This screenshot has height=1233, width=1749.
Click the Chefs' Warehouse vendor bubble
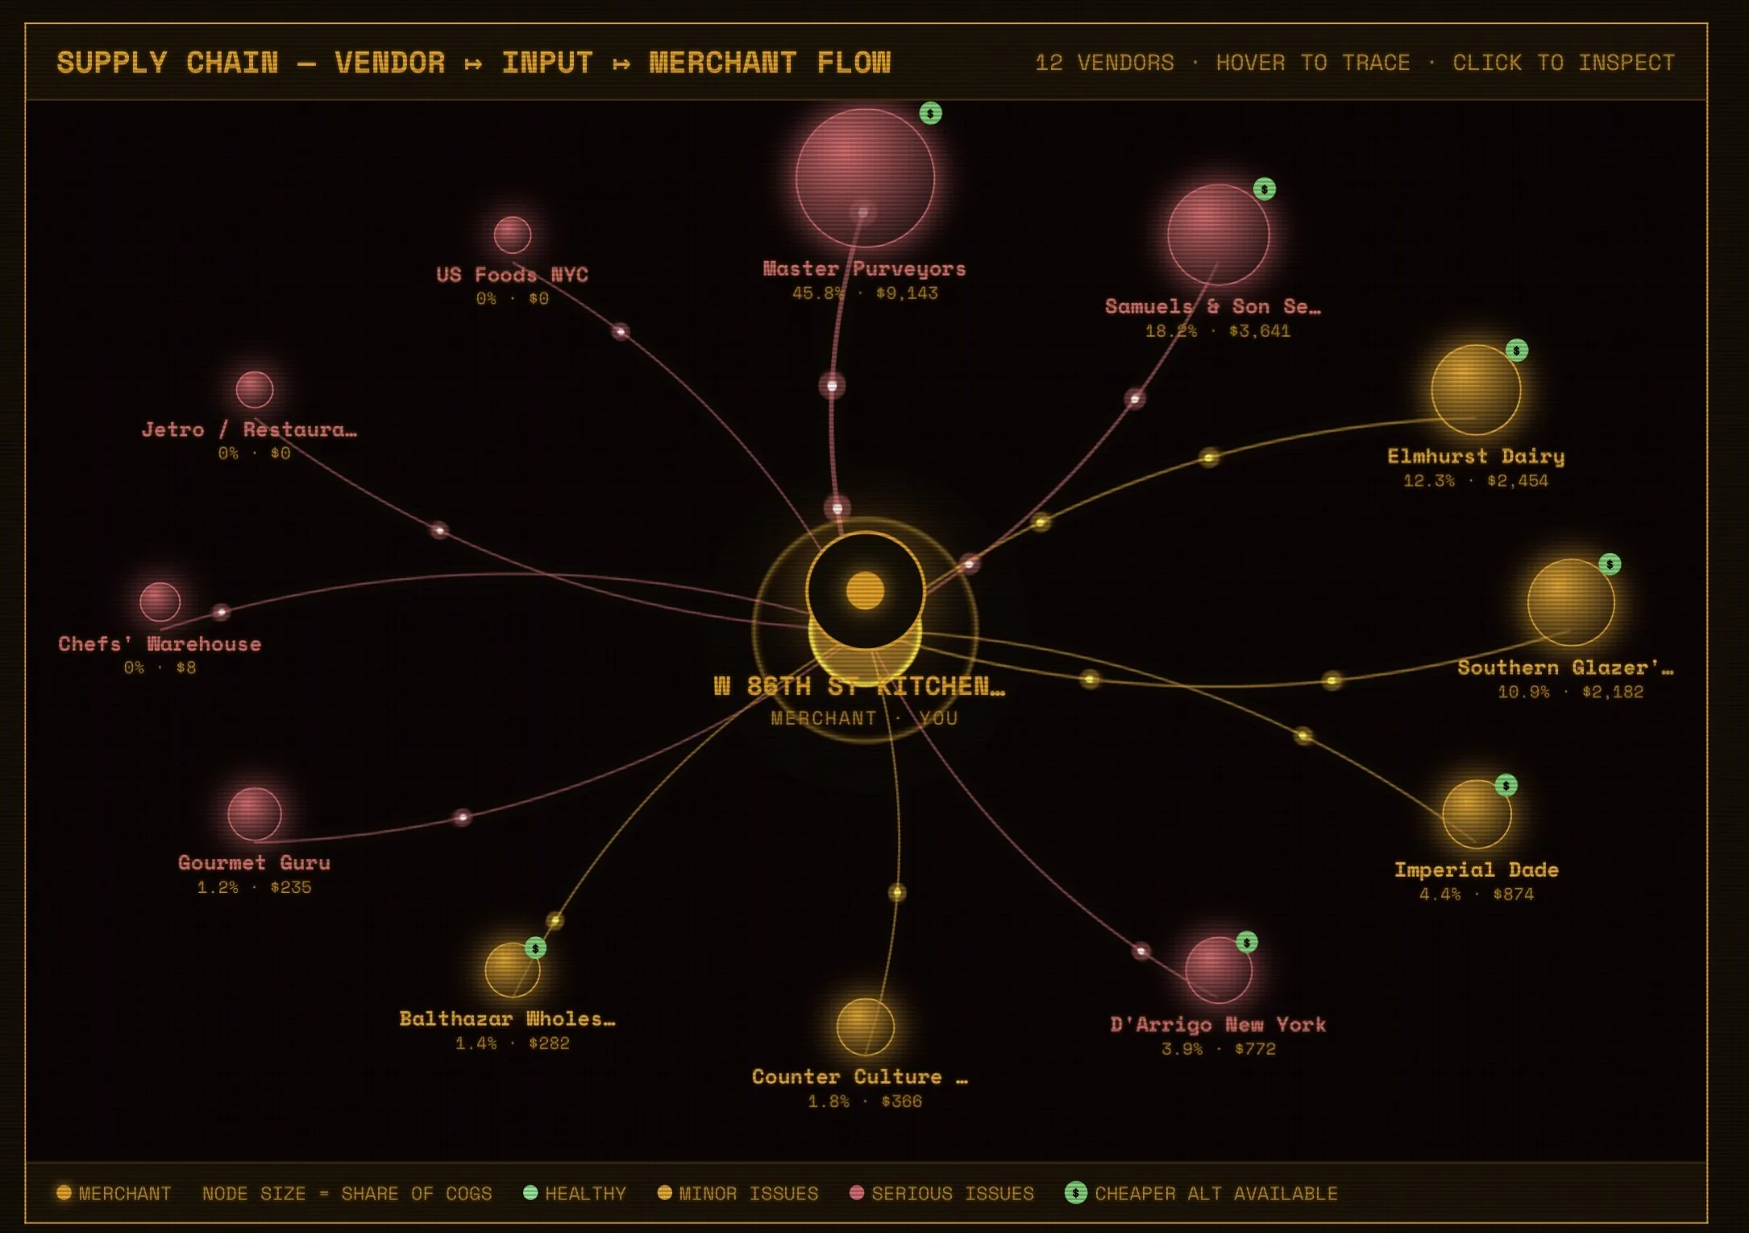pos(160,602)
